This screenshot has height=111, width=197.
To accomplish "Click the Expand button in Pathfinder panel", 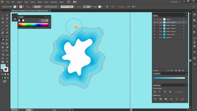I will 179,92.
